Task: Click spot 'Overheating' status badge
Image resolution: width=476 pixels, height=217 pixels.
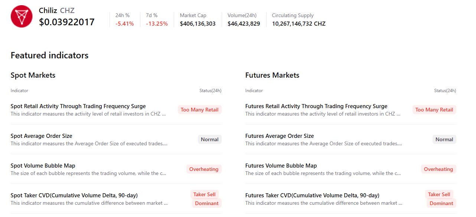Action: tap(204, 169)
